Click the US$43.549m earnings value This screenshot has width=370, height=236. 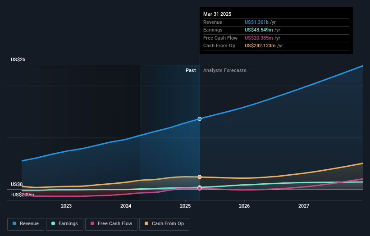tap(259, 30)
